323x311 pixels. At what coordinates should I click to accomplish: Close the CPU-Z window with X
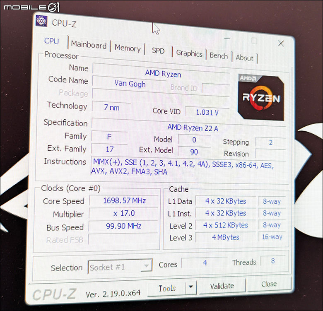coord(281,43)
